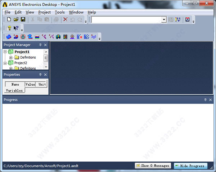Click the Print icon in the toolbar
216x172 pixels.
pyautogui.click(x=56, y=19)
